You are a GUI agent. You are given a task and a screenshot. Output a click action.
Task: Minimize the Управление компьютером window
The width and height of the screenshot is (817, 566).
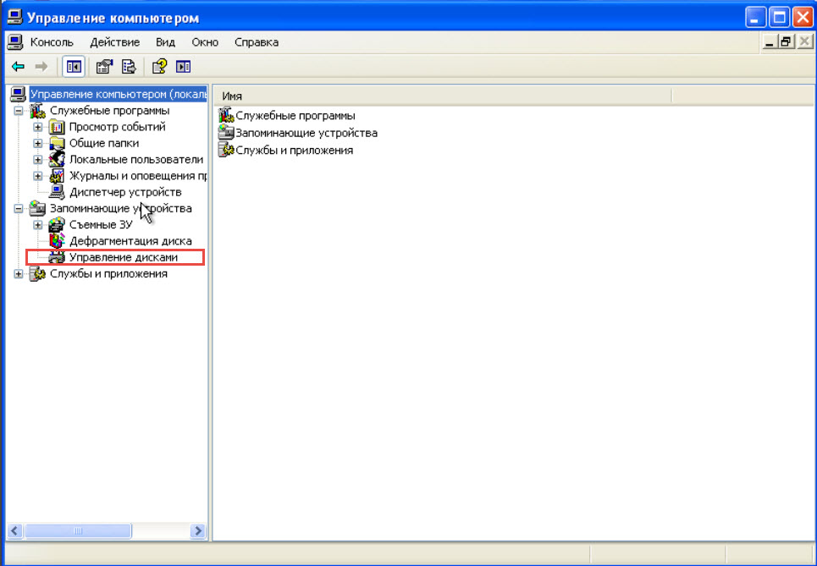755,17
